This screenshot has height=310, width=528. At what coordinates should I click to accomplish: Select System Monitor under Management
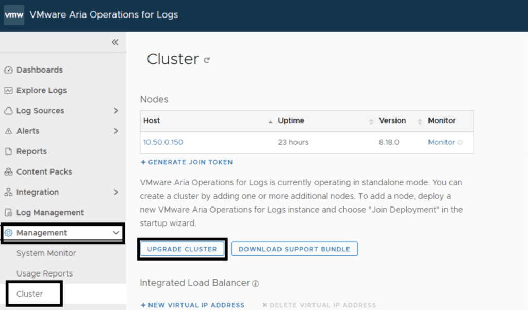pos(46,253)
